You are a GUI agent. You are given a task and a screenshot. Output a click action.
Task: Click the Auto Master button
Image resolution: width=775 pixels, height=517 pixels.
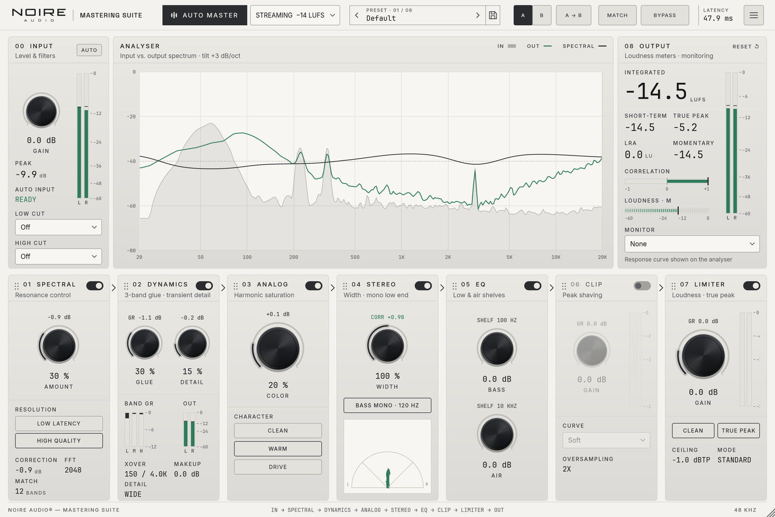pyautogui.click(x=205, y=15)
